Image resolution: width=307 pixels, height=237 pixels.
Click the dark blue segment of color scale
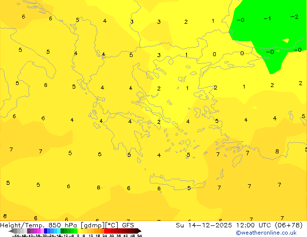click(x=46, y=231)
